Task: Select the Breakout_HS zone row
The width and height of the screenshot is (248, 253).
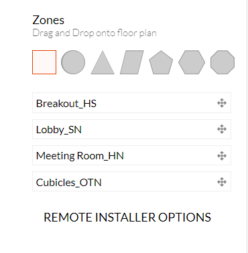Action: (x=131, y=103)
